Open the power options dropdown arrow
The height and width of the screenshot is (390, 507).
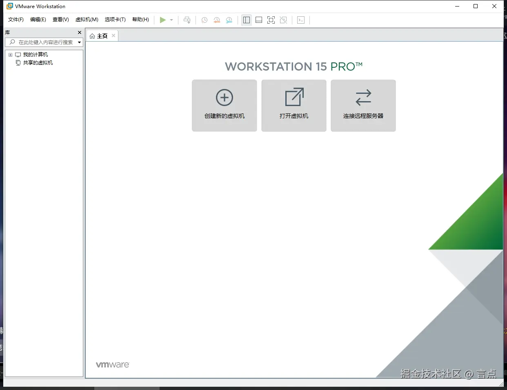[x=171, y=20]
